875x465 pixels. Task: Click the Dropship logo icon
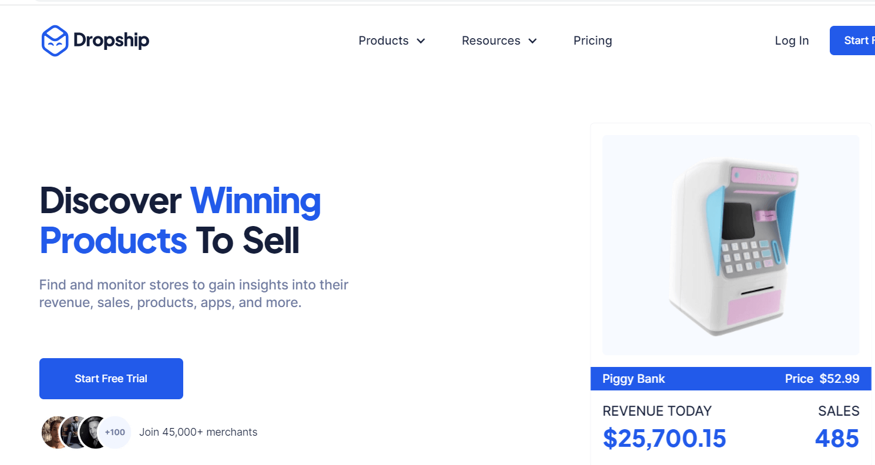(x=55, y=40)
